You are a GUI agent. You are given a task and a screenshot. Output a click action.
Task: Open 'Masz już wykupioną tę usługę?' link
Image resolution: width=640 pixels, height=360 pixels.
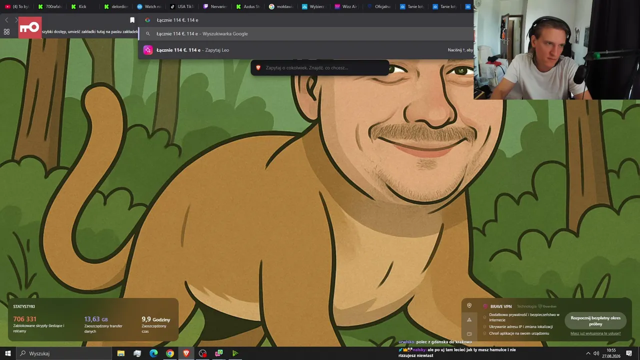click(595, 333)
